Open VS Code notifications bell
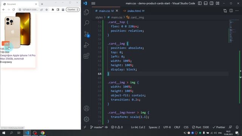Screen dimensions: 242x136 (237, 127)
